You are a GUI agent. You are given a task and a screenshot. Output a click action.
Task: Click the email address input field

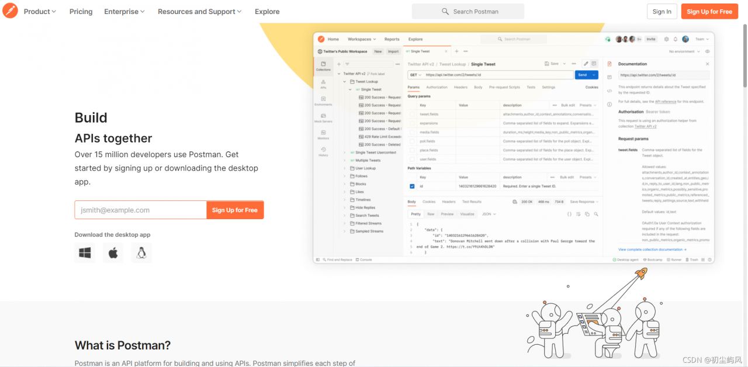click(140, 210)
